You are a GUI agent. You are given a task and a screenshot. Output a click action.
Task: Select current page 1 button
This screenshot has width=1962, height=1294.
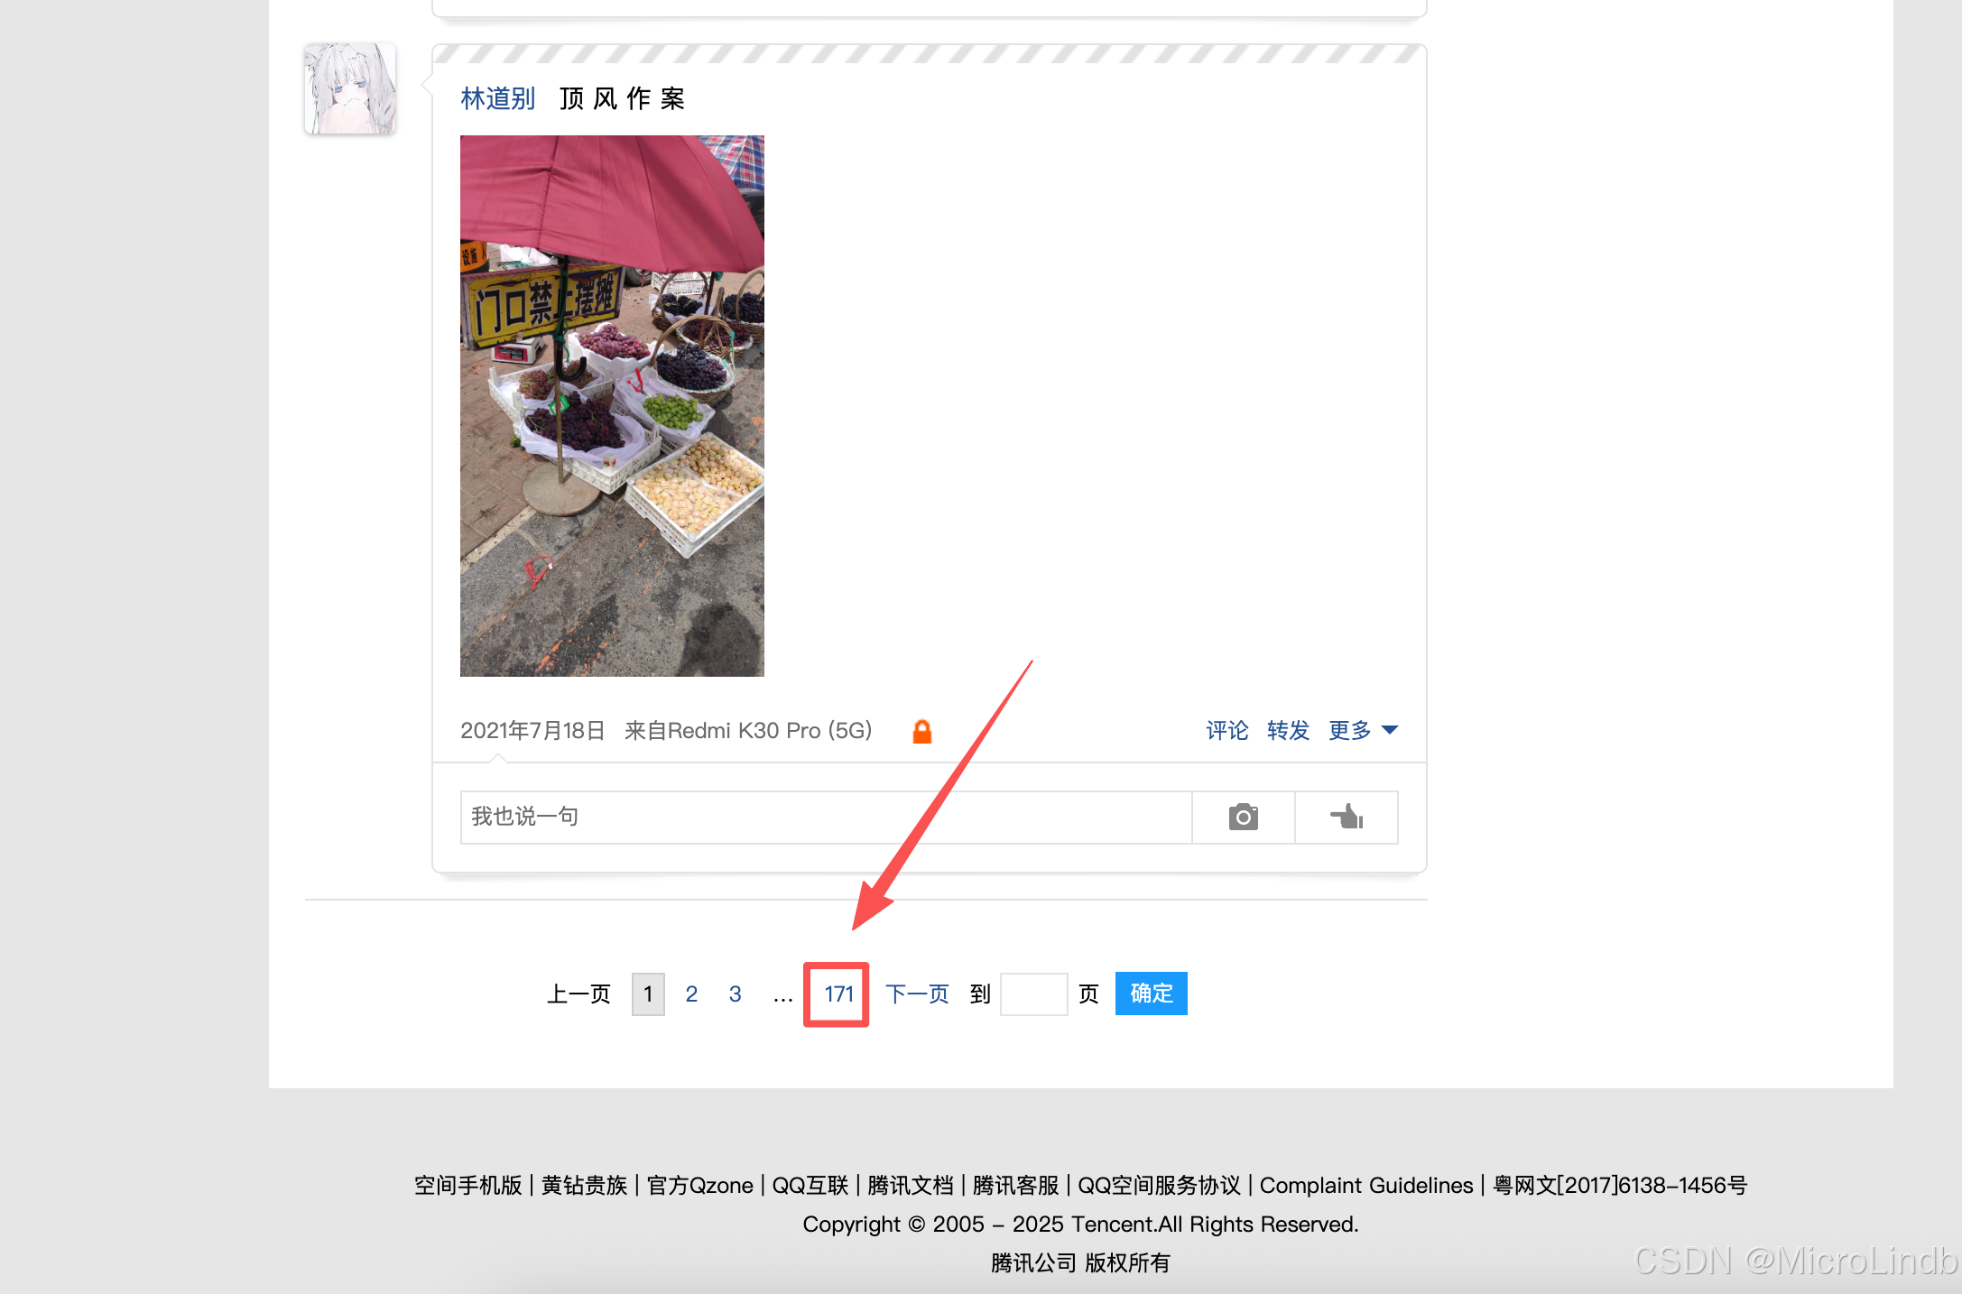648,994
